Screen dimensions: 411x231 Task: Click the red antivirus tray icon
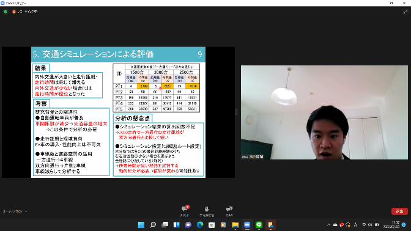341,225
